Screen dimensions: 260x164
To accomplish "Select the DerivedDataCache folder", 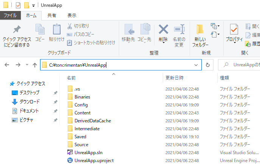I will 93,121.
